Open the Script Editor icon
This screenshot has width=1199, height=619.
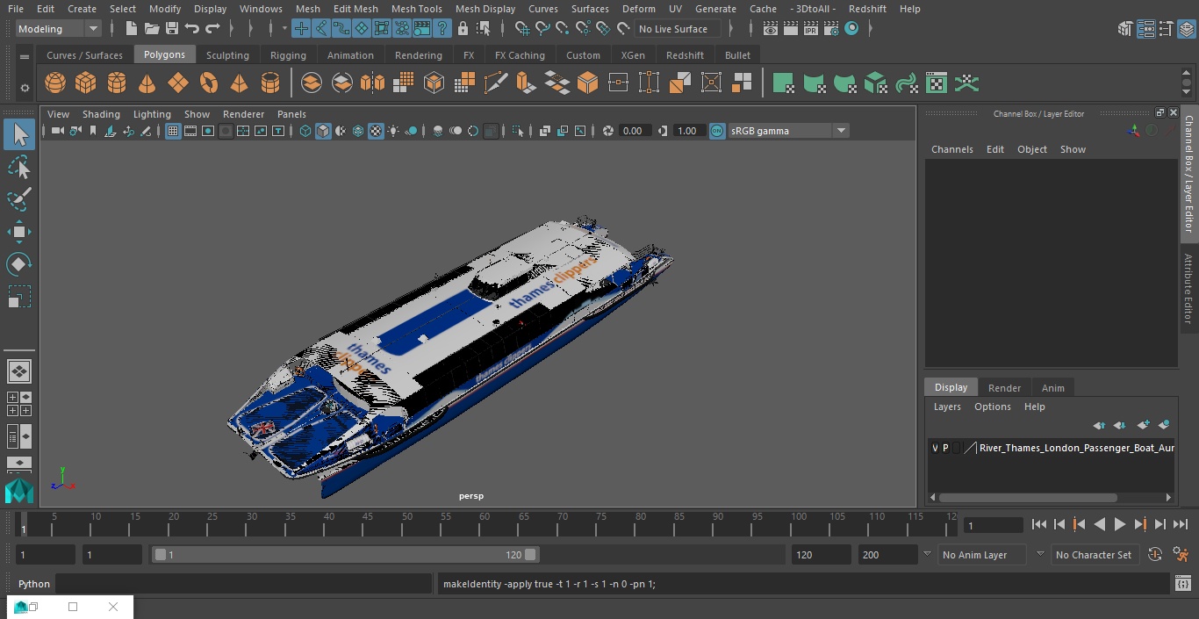click(x=1183, y=583)
